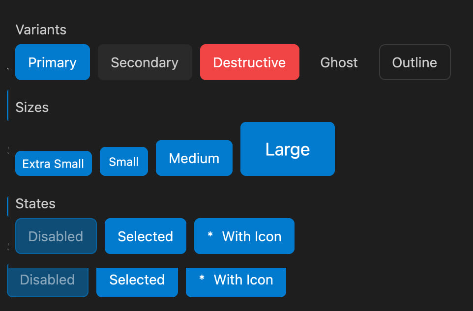Viewport: 473px width, 311px height.
Task: Click the Large size button
Action: (287, 149)
